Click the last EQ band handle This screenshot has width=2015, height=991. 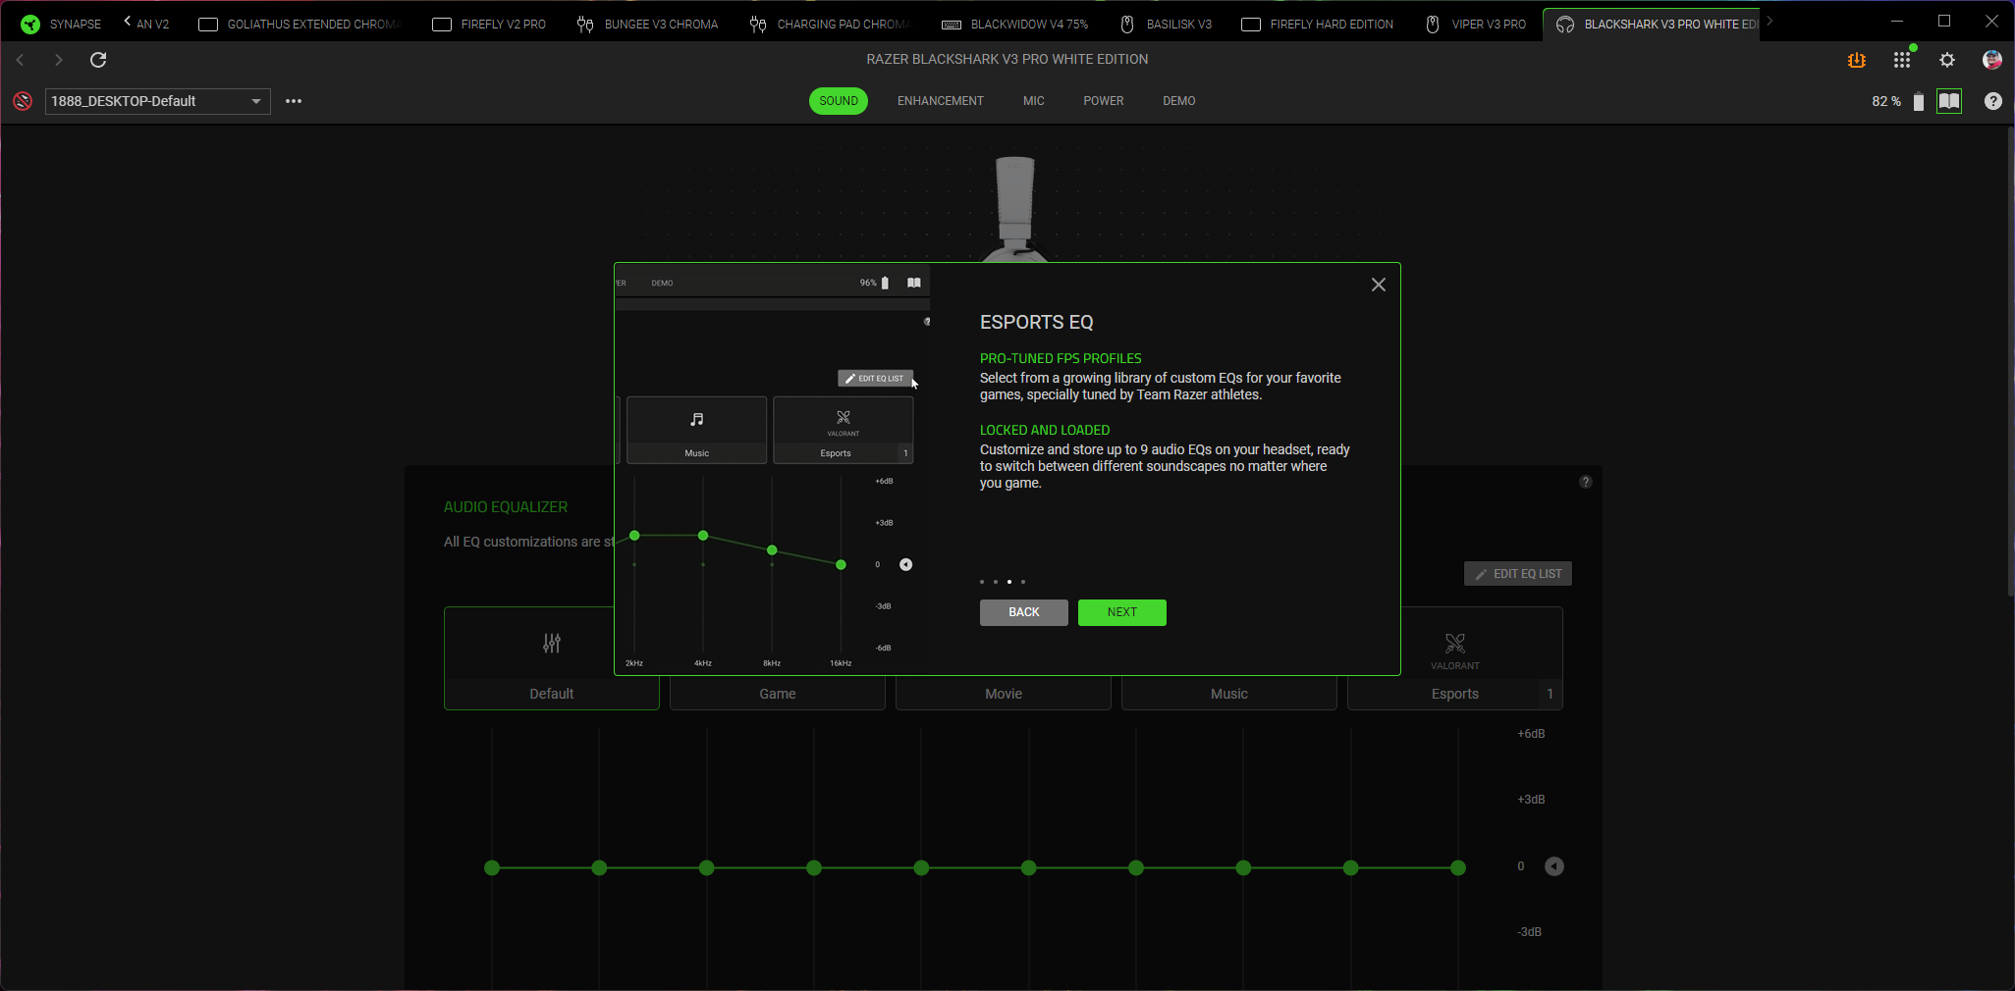pyautogui.click(x=1458, y=867)
